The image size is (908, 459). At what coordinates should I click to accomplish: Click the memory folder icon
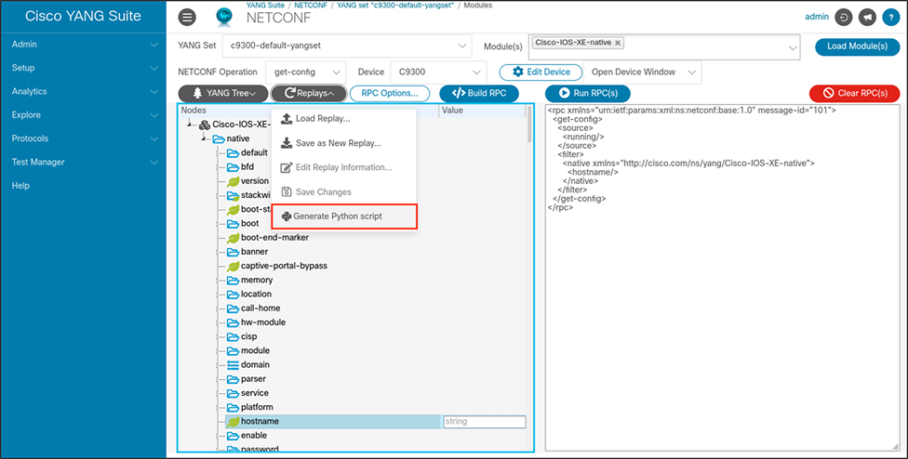[x=233, y=280]
